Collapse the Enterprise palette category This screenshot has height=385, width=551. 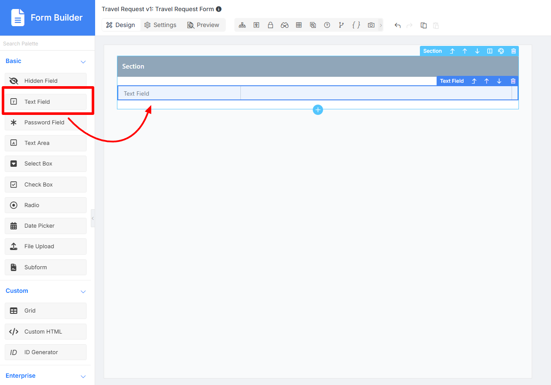click(x=83, y=376)
